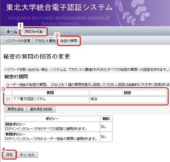Click the 回答 column header
Viewport: 170px width, 162px height.
(x=128, y=93)
